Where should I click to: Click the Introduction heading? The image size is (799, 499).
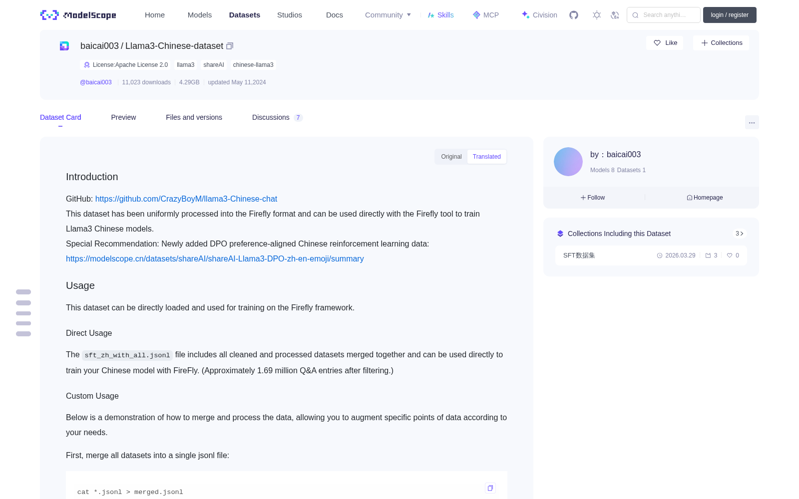pos(92,177)
